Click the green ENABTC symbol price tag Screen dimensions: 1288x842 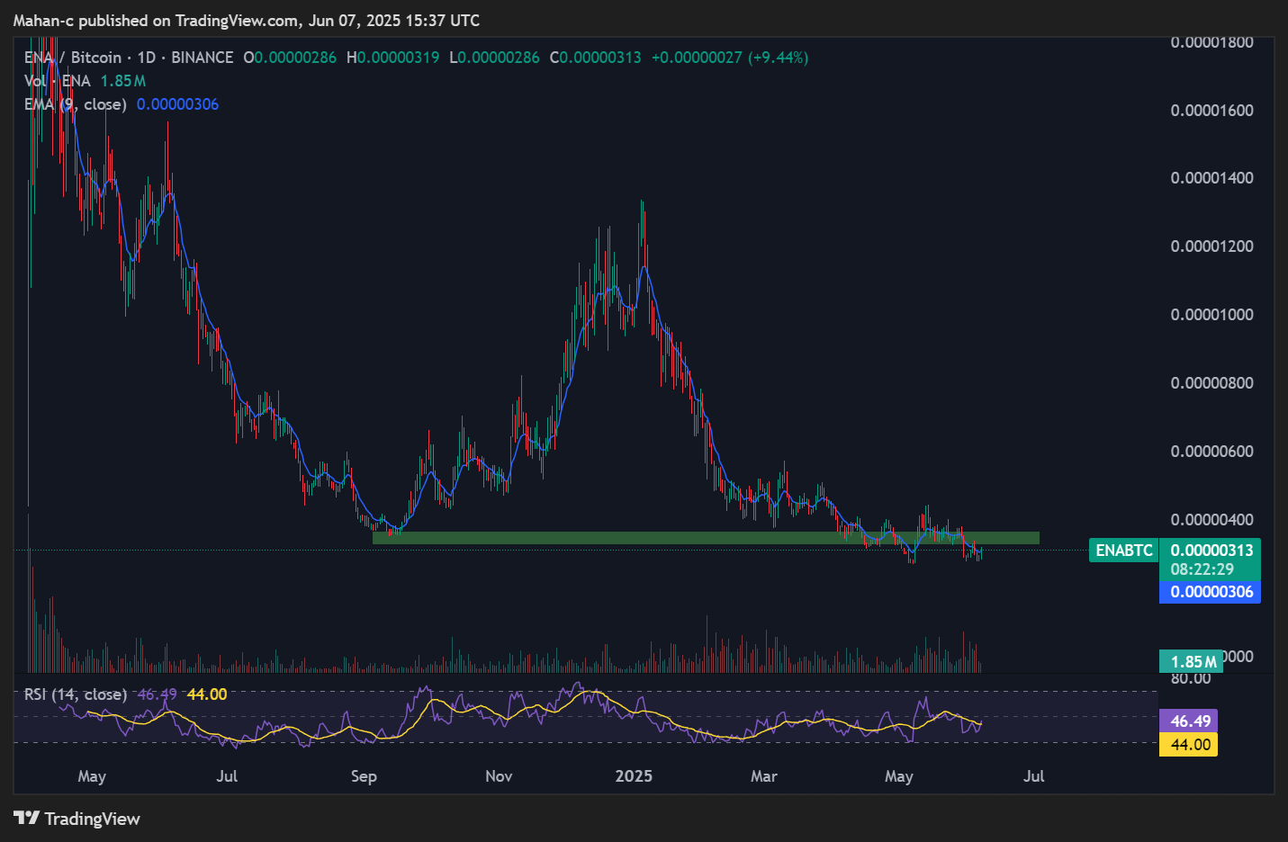1123,551
